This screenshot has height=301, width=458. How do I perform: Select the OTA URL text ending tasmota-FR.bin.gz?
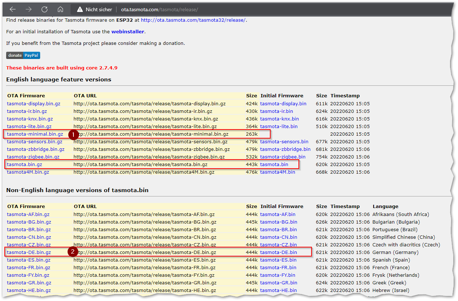click(144, 268)
